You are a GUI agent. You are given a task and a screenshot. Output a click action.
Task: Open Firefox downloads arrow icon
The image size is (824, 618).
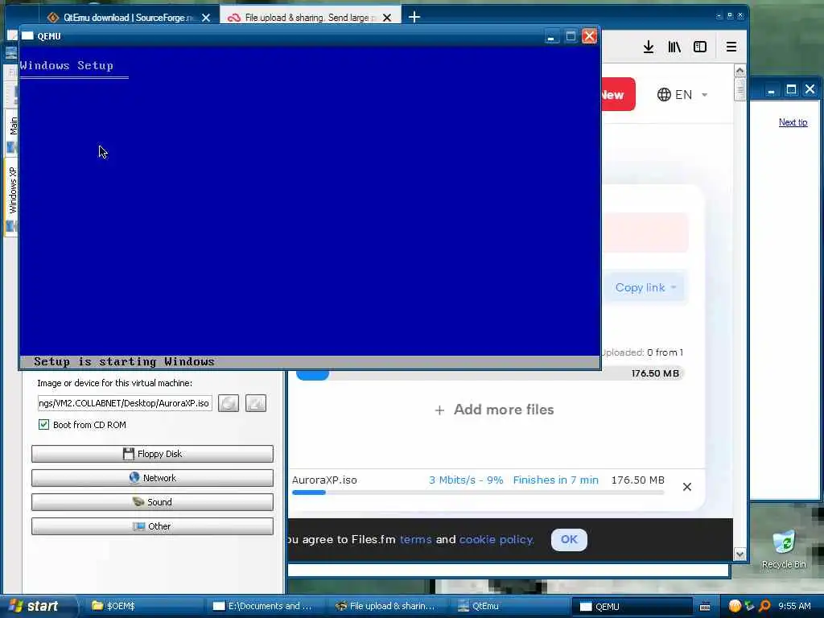(x=649, y=47)
